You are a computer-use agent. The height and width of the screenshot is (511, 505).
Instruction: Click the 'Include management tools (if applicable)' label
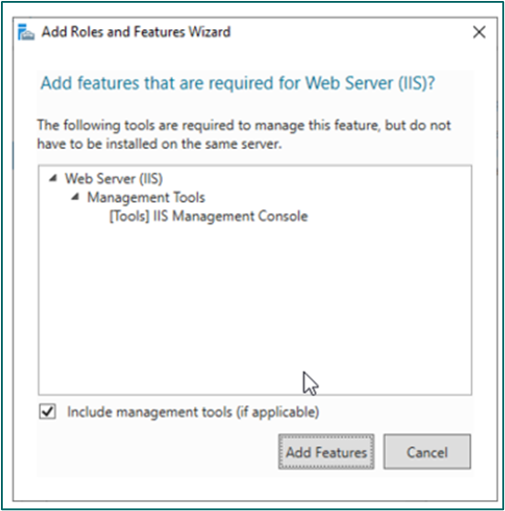pos(193,412)
